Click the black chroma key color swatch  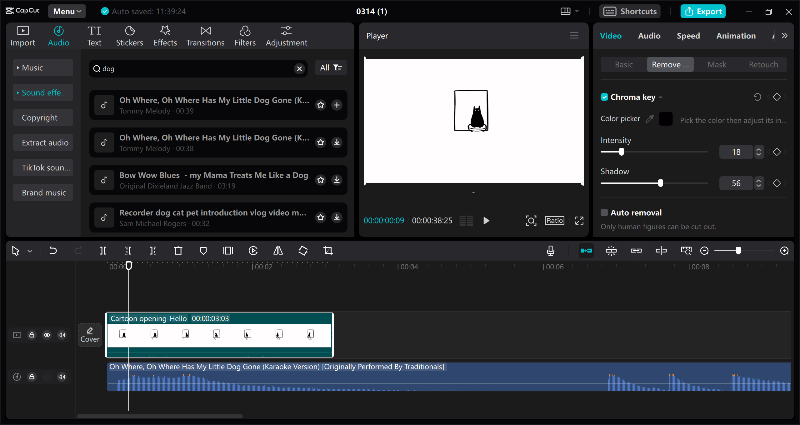pos(666,119)
